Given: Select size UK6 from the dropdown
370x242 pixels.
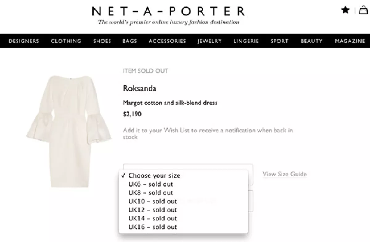Looking at the screenshot, I should [151, 184].
